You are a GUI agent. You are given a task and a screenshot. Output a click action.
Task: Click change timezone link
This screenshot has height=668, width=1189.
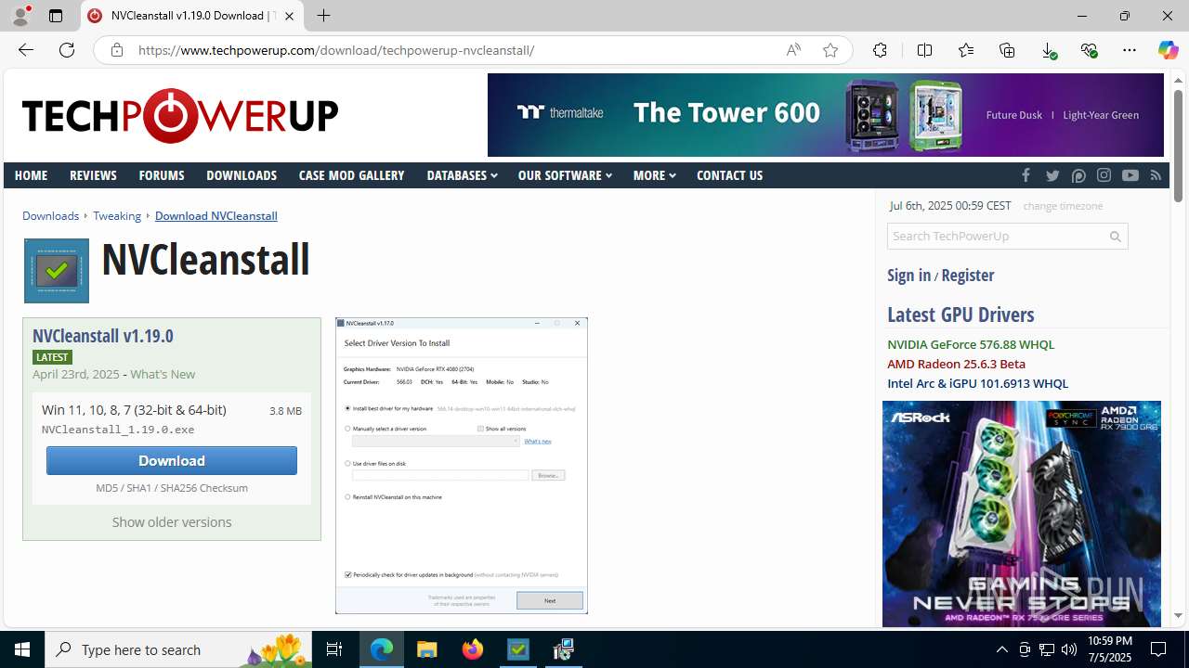tap(1063, 206)
